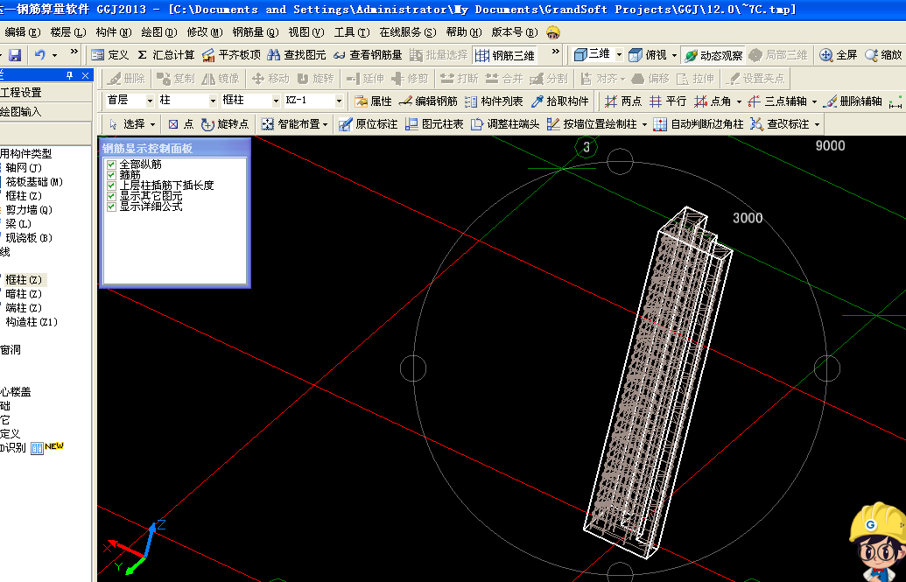
Task: Open 绘图(D) menu
Action: (x=159, y=32)
